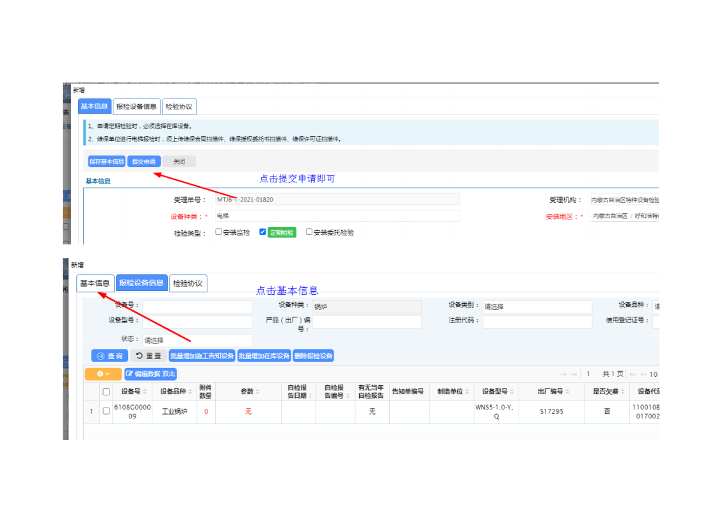
Task: Click the 否 cell under 是否欠费
Action: (607, 411)
